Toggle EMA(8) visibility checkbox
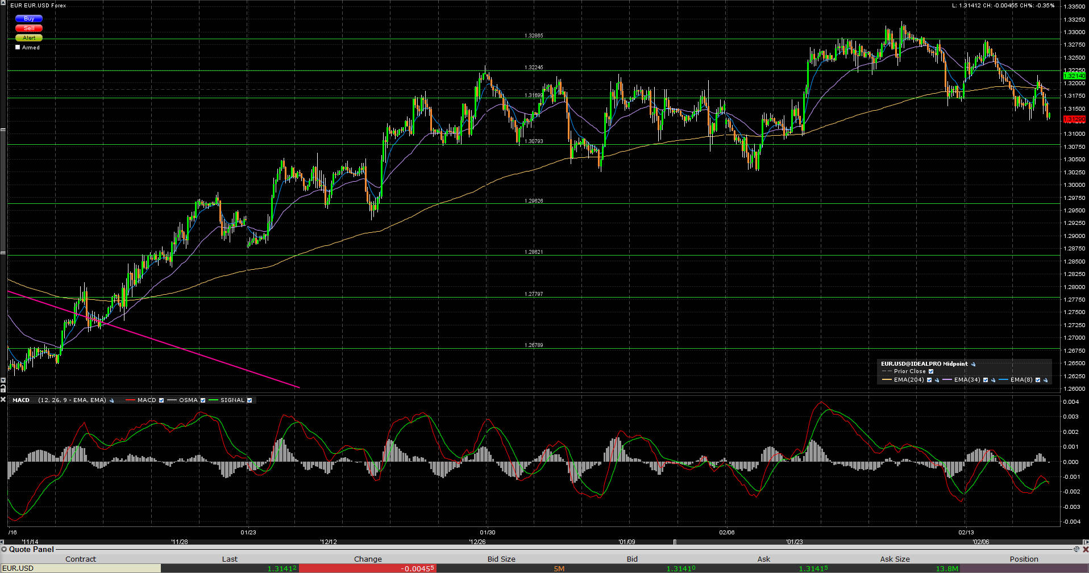This screenshot has height=573, width=1089. 1038,380
